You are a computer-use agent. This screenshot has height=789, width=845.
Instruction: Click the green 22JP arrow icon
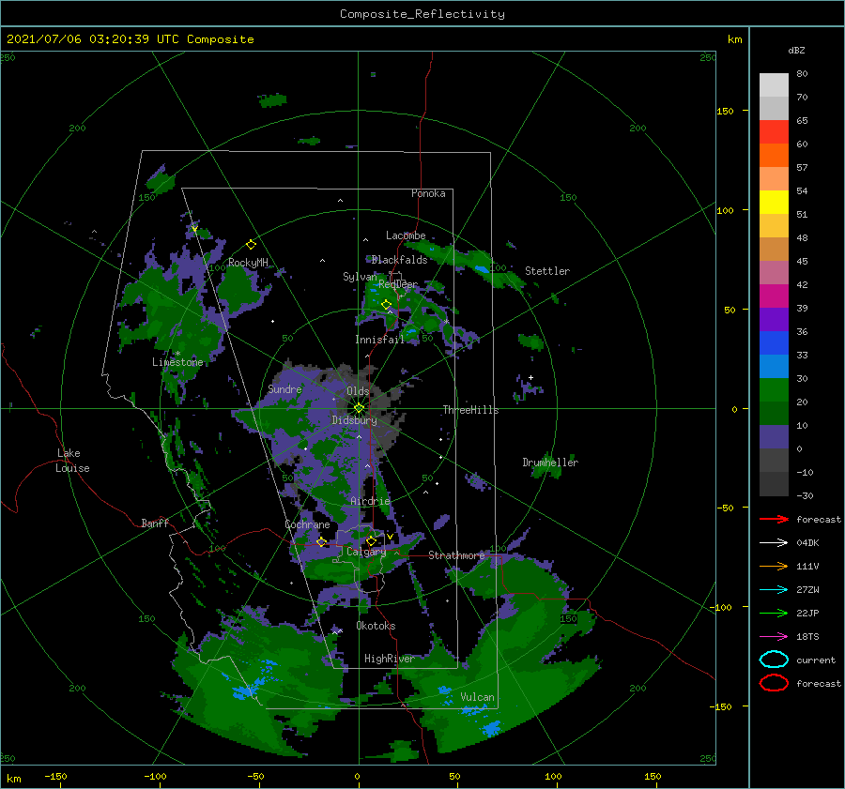click(774, 613)
